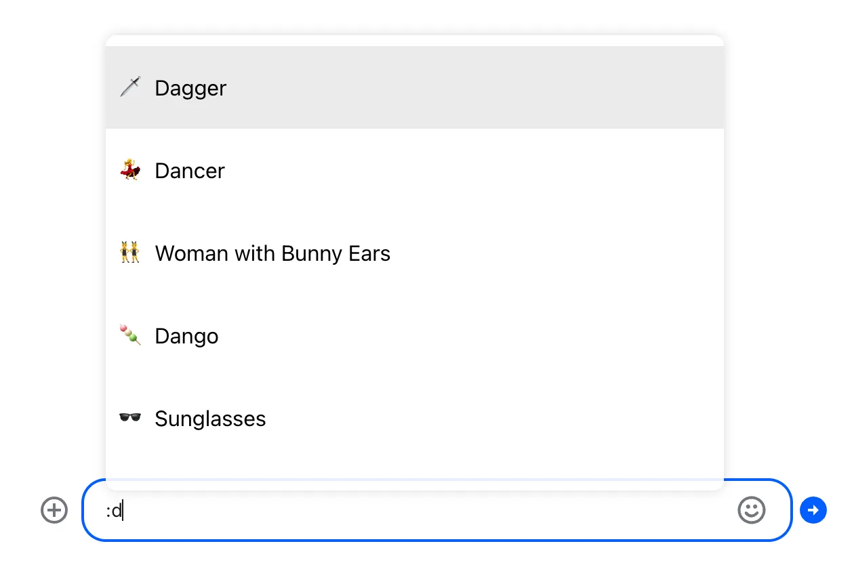
Task: Choose Dancer from the suggestion list
Action: pyautogui.click(x=190, y=171)
